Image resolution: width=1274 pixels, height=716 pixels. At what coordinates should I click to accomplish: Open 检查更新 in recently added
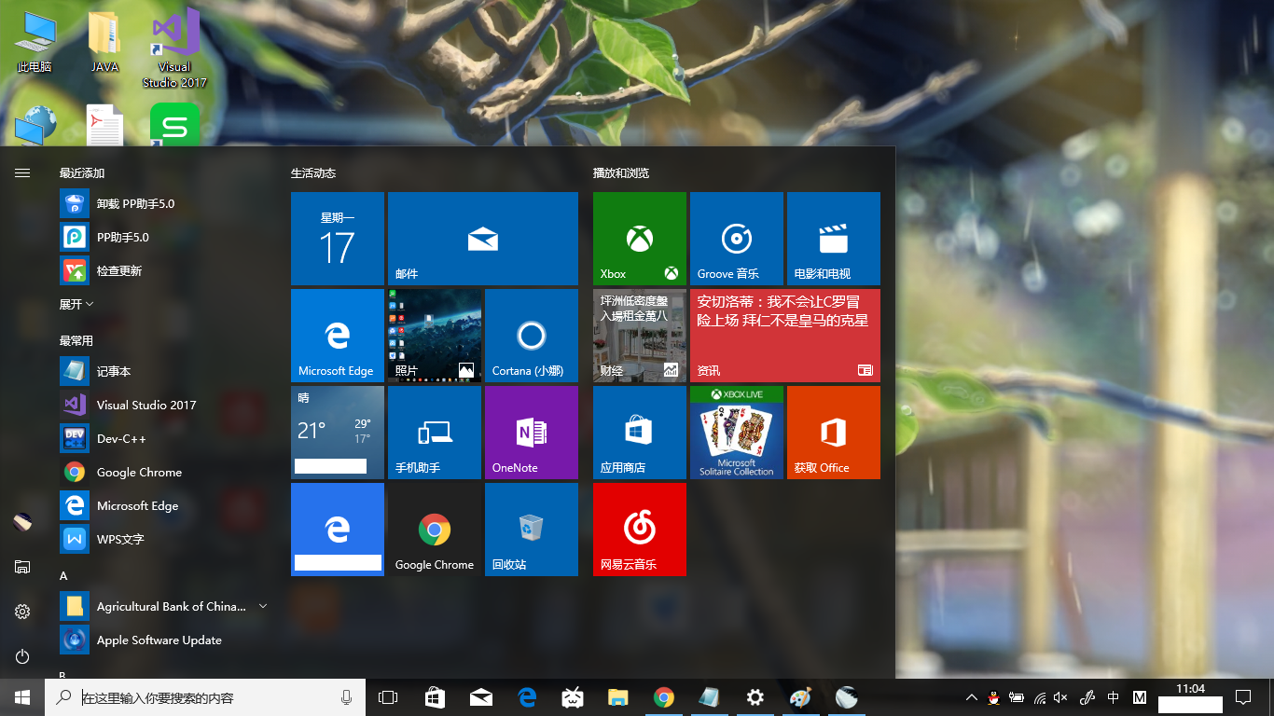click(164, 270)
